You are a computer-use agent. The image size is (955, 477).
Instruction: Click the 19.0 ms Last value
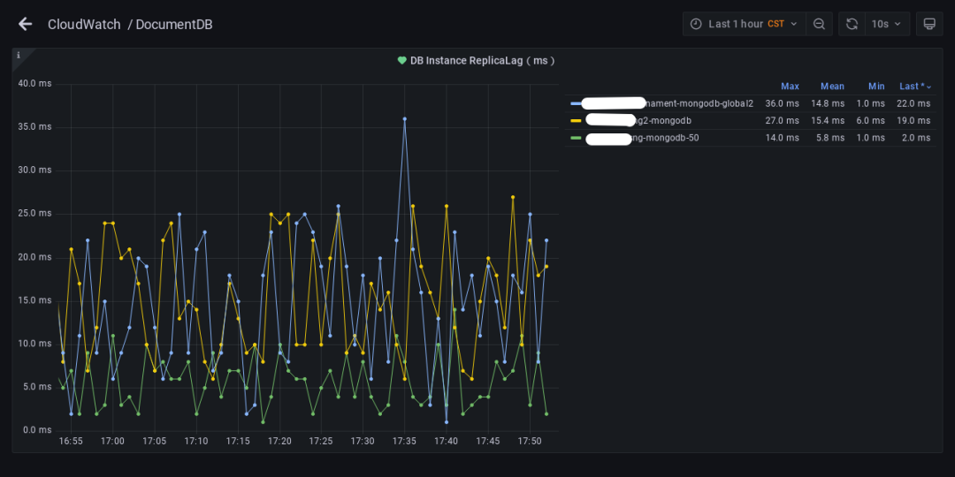[x=913, y=120]
